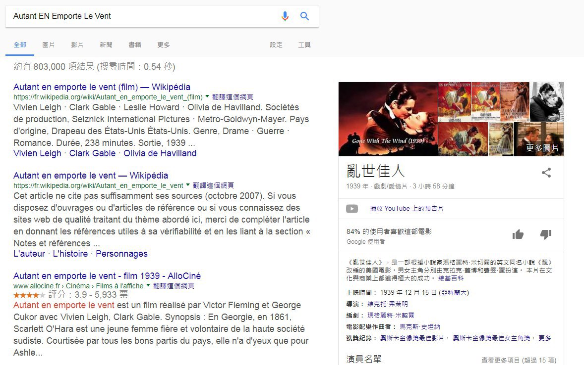Click the voice search microphone icon
This screenshot has height=365, width=584.
tap(285, 16)
